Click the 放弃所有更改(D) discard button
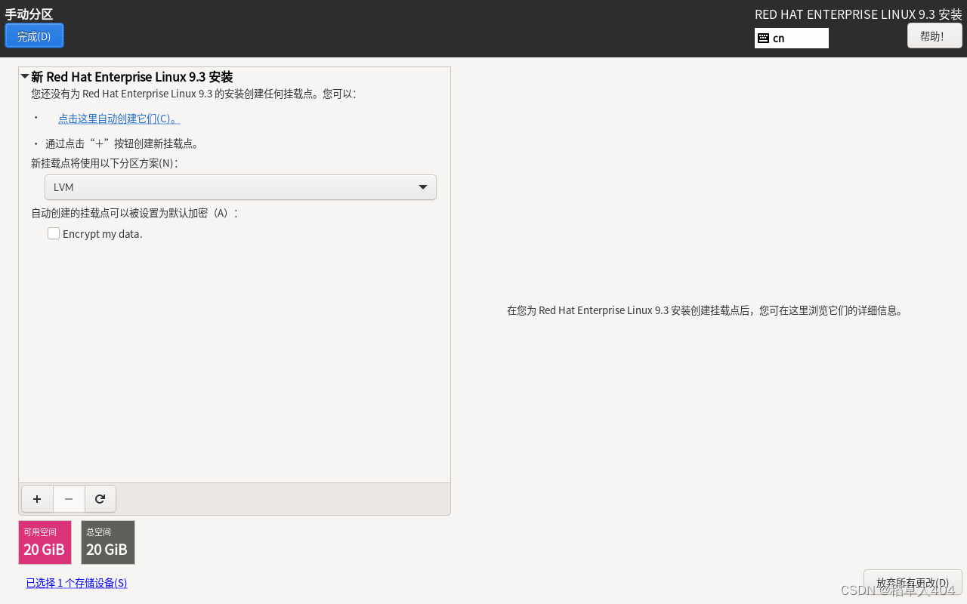 coord(913,582)
